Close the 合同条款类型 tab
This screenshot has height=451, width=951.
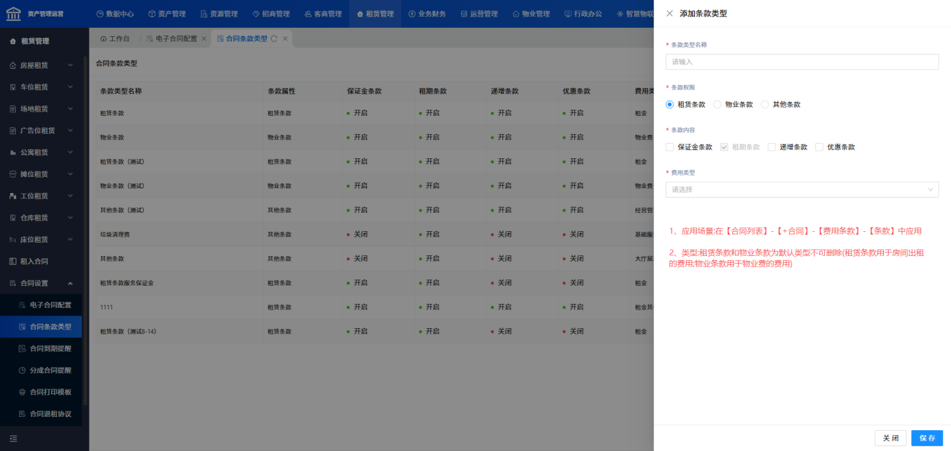tap(285, 39)
